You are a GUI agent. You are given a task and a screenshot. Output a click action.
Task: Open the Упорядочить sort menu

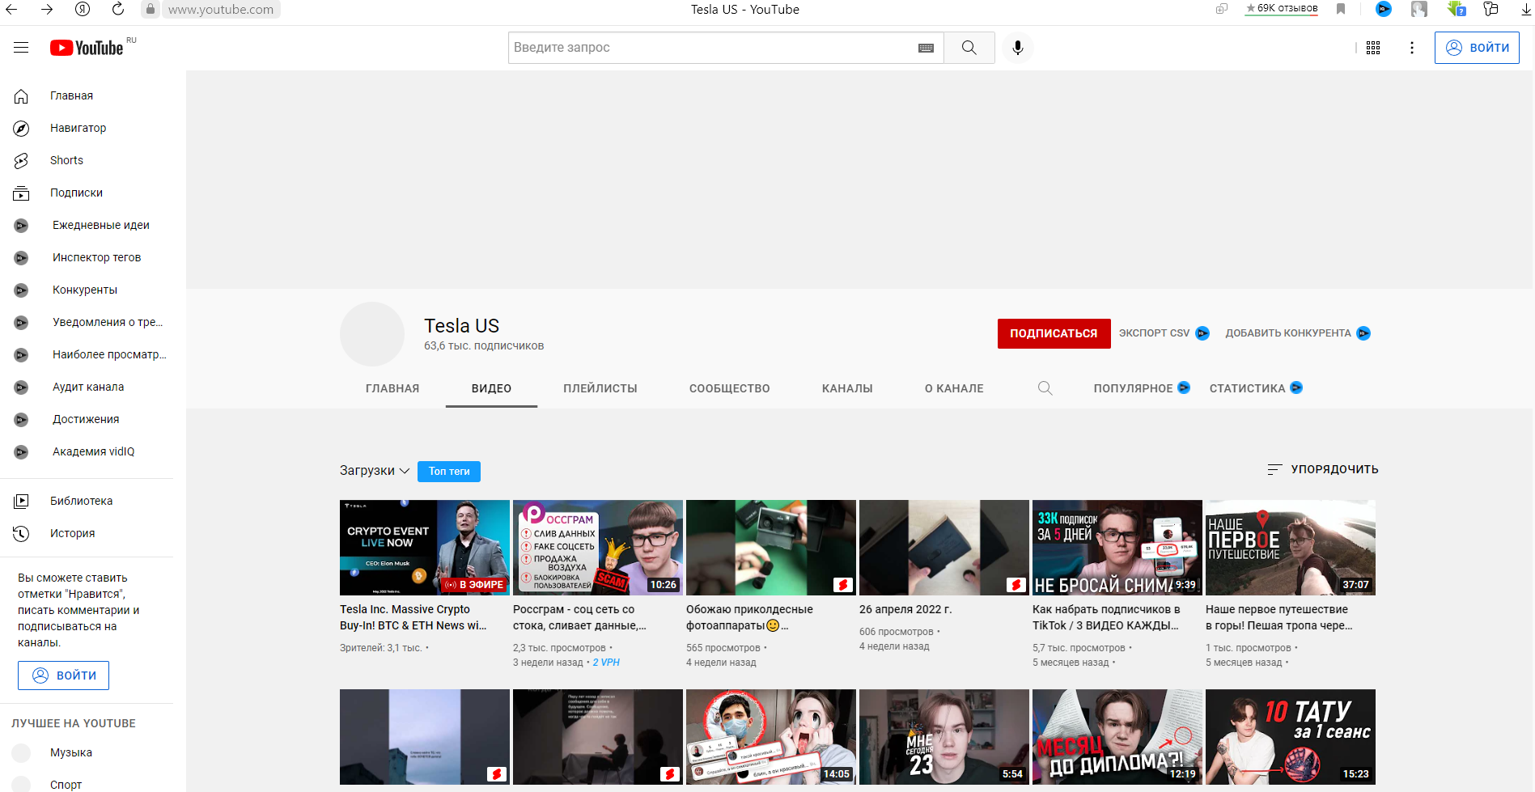[x=1322, y=469]
